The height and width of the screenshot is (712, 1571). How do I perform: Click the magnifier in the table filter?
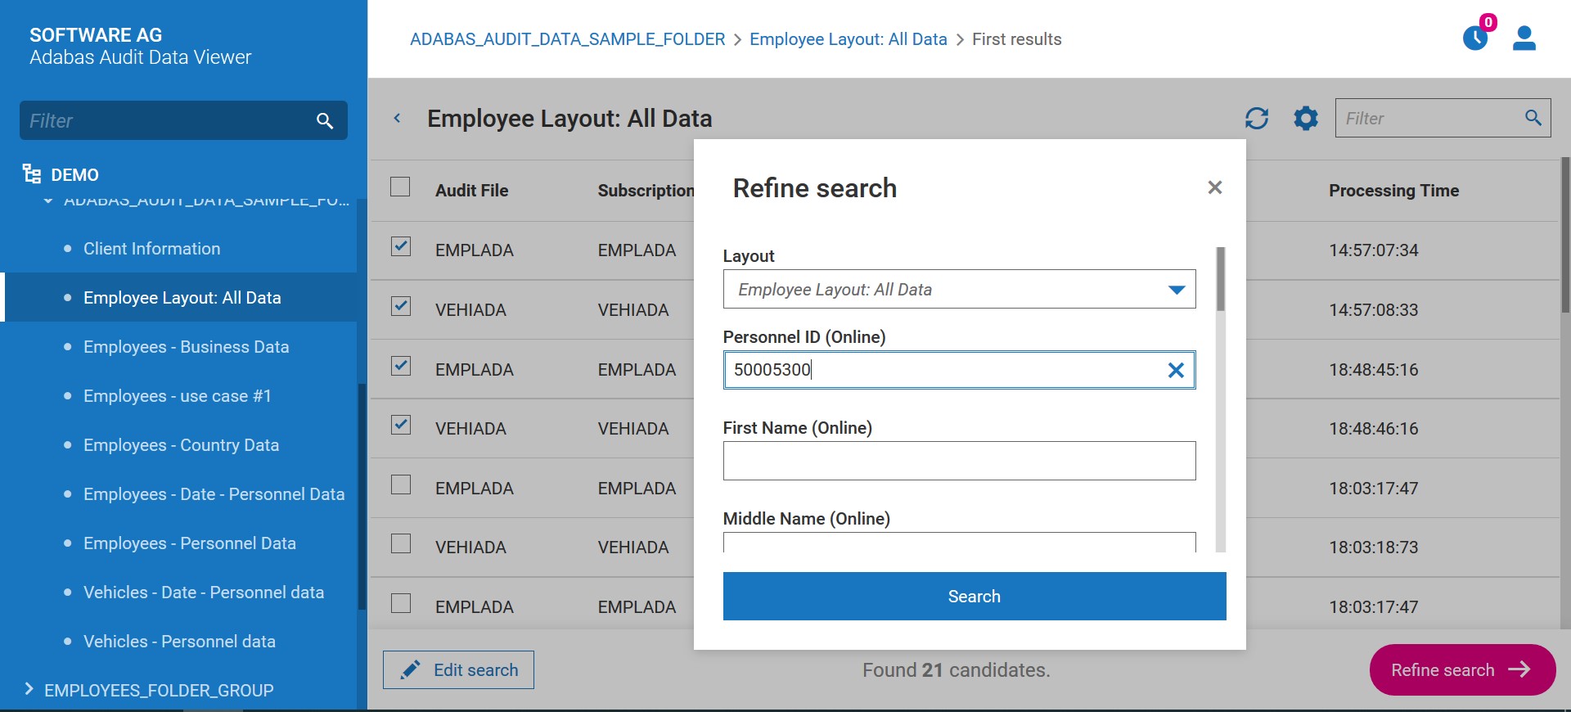[1533, 118]
